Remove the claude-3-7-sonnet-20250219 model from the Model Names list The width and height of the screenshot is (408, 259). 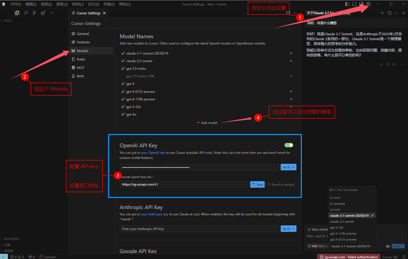click(x=291, y=53)
